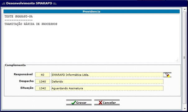Click the text TRAMITAÇÃO RÁPIDA DE PROCESSOS

click(31, 24)
